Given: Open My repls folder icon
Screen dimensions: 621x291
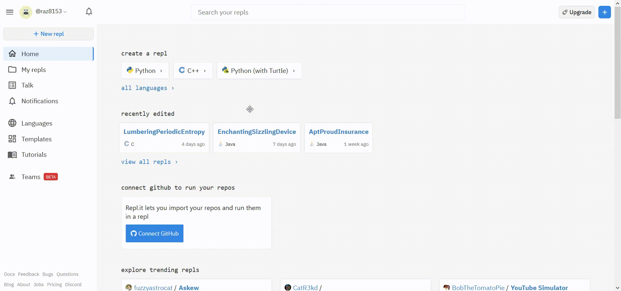Looking at the screenshot, I should pyautogui.click(x=12, y=70).
